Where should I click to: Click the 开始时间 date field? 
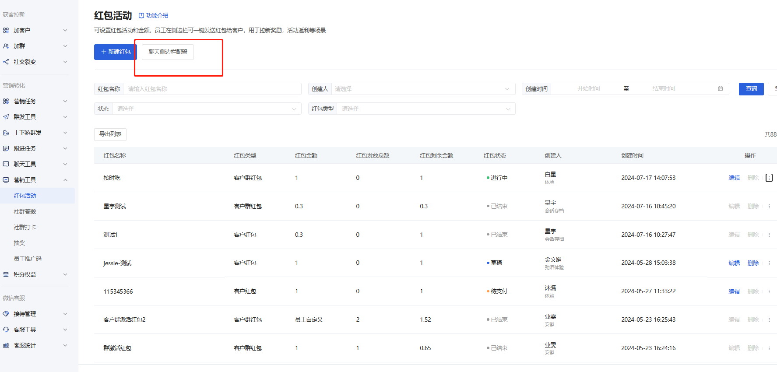click(x=588, y=89)
